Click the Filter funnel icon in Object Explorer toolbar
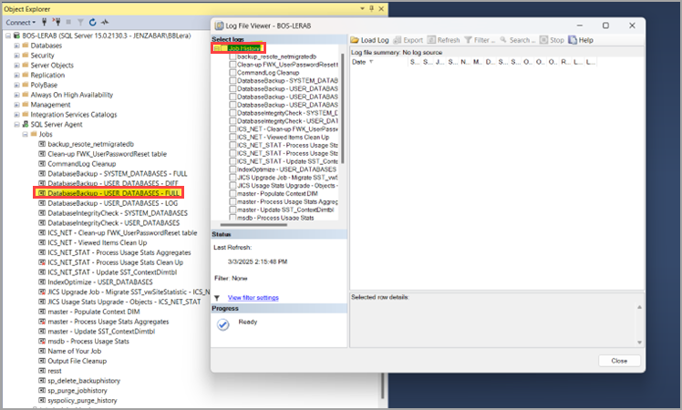The width and height of the screenshot is (682, 410). 80,22
